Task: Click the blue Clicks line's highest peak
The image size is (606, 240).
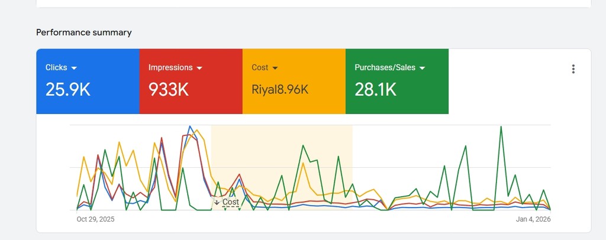Action: point(189,127)
